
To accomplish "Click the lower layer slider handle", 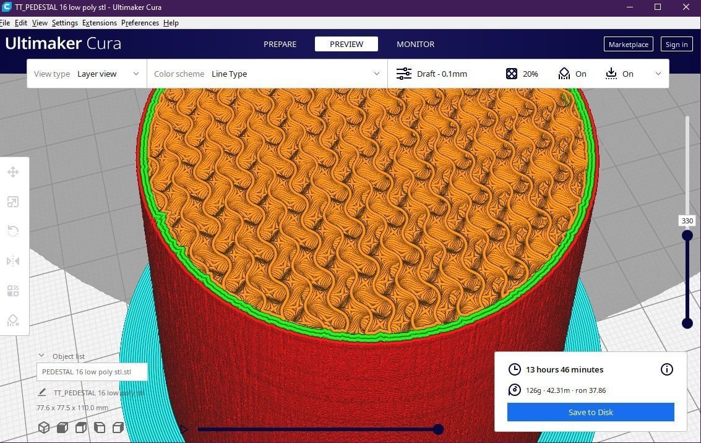I will 687,323.
